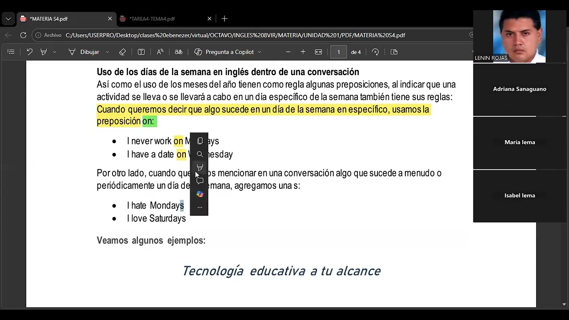Expand highlighter color options arrow
This screenshot has width=569, height=320.
point(55,52)
